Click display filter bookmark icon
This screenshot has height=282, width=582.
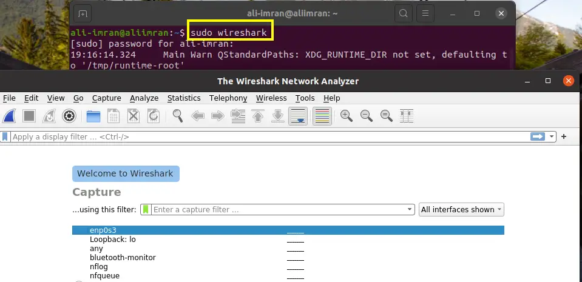(x=5, y=136)
